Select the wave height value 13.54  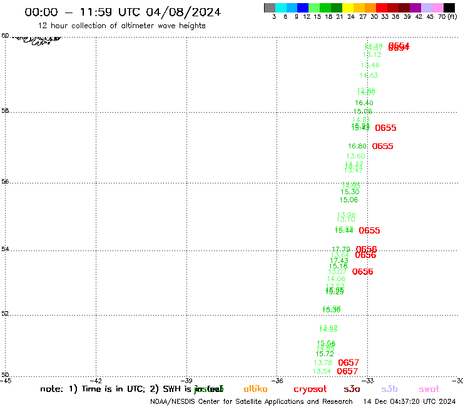322,371
